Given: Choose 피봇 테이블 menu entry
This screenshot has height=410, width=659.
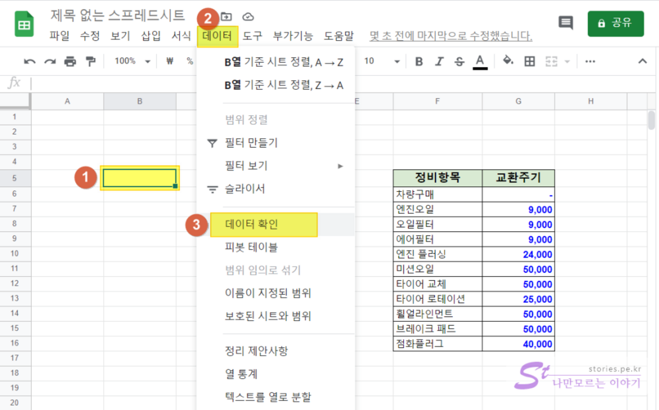Looking at the screenshot, I should 251,248.
